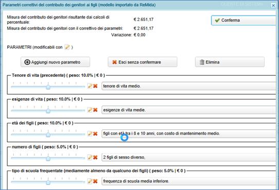Click the 'figli con età tra i 8 e 10 anni' field
This screenshot has height=190, width=279.
(x=189, y=134)
